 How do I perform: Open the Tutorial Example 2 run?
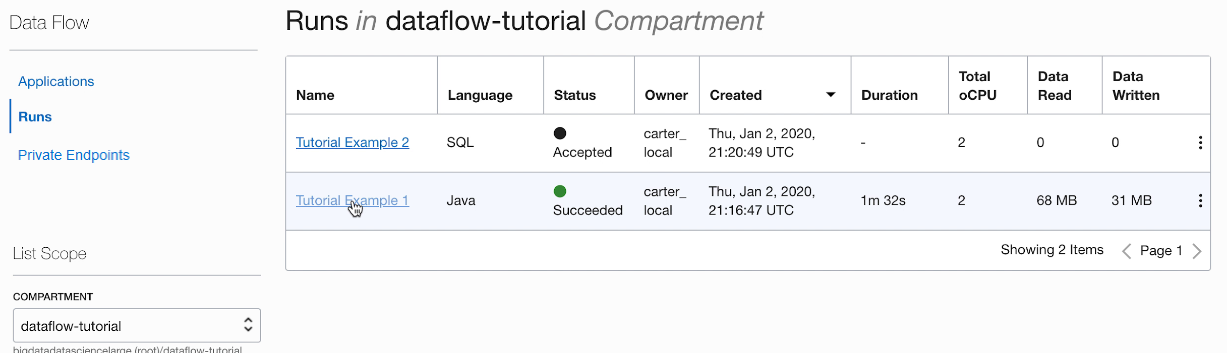click(x=352, y=143)
